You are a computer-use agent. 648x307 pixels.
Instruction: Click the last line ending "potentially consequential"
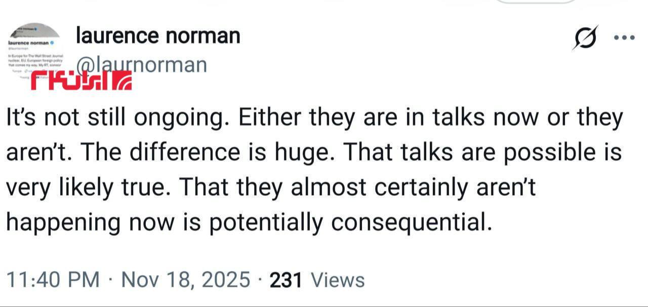[248, 222]
